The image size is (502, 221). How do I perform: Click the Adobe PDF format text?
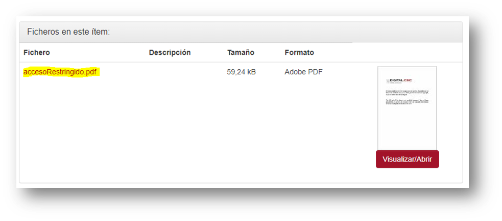click(303, 72)
